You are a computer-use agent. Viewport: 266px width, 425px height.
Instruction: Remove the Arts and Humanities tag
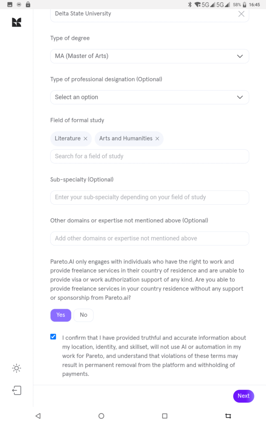(x=158, y=139)
